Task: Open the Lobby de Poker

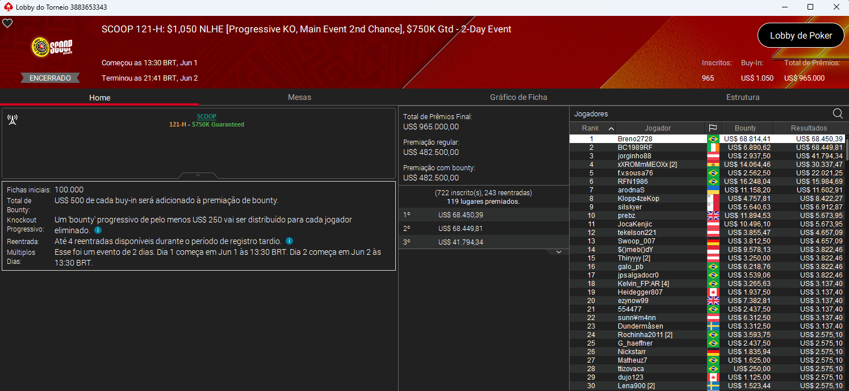Action: tap(801, 35)
